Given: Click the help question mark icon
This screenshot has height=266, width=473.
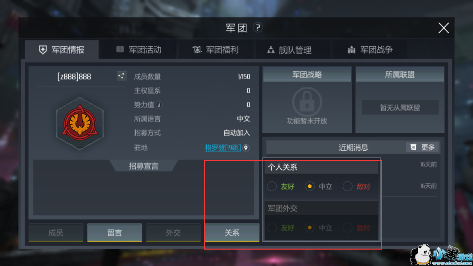Looking at the screenshot, I should point(258,28).
